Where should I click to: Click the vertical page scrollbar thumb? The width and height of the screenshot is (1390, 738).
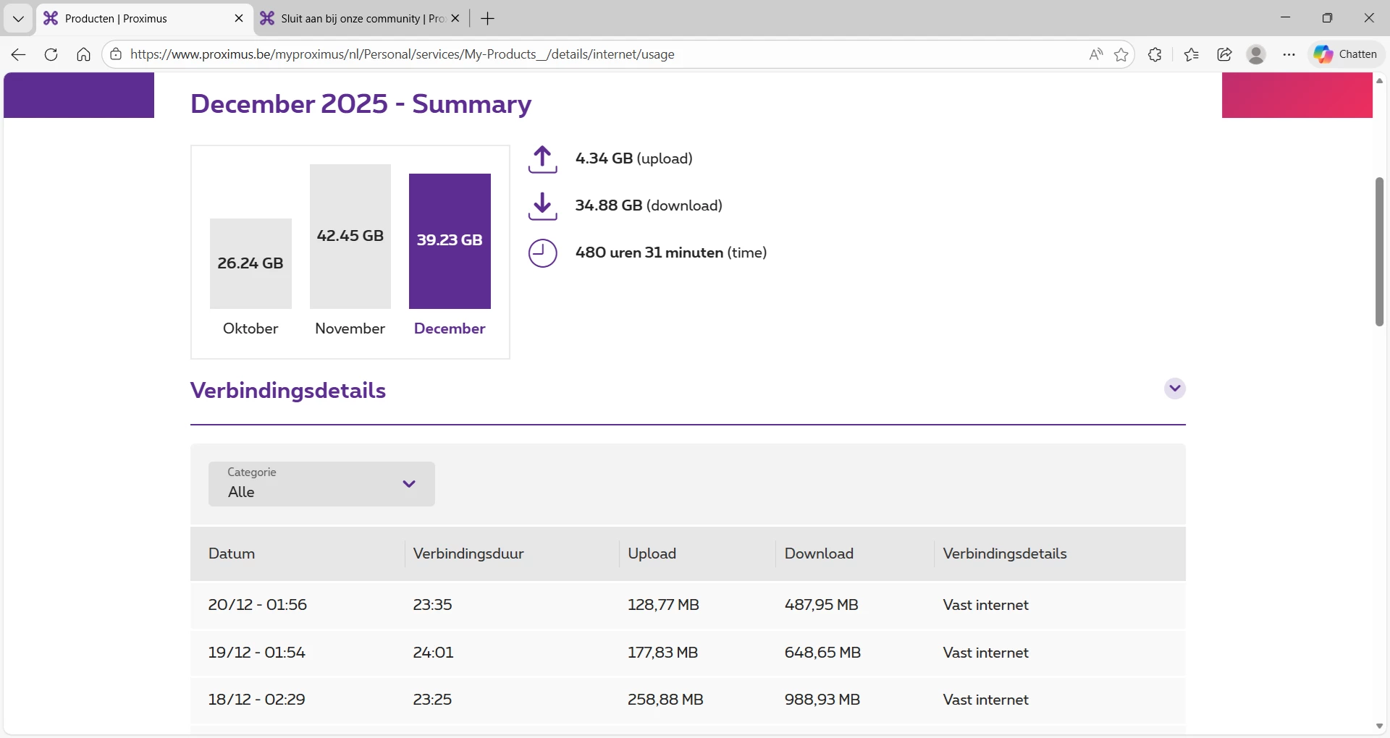coord(1379,251)
